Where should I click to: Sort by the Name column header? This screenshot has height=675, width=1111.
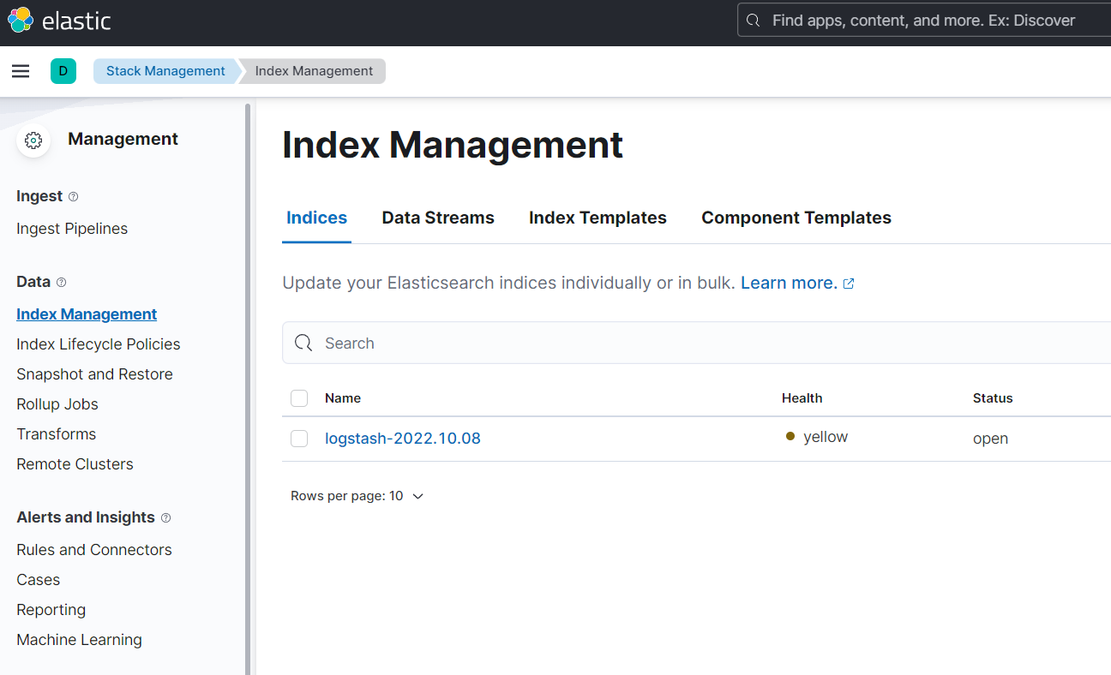pyautogui.click(x=343, y=398)
